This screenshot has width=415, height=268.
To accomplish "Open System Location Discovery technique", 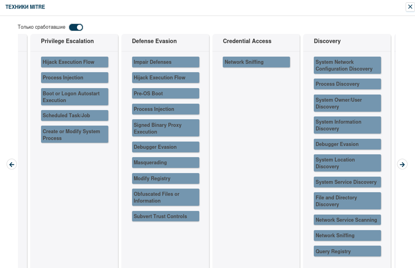I will tap(347, 163).
